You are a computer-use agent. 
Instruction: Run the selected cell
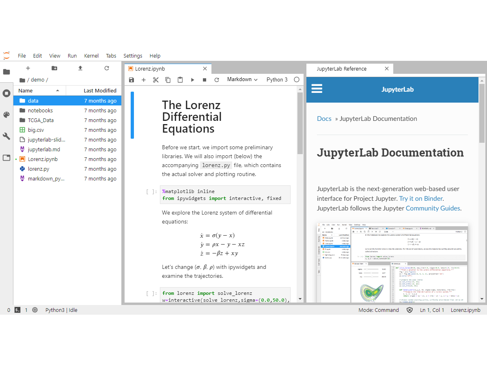point(192,80)
